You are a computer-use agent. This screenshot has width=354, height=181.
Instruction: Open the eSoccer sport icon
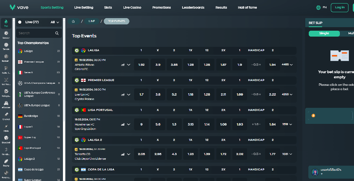(x=6, y=103)
